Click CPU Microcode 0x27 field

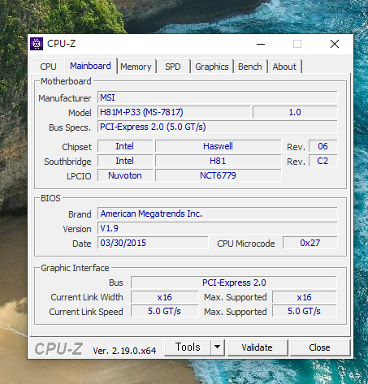point(310,243)
